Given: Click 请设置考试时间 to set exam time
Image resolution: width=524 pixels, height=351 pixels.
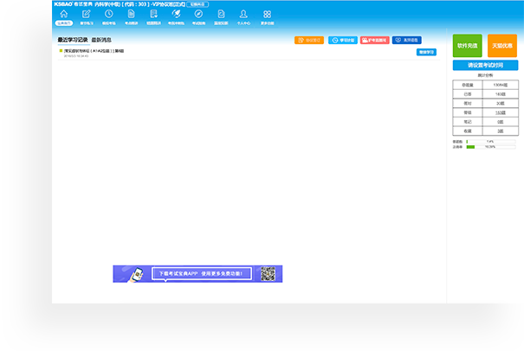Looking at the screenshot, I should (x=484, y=65).
